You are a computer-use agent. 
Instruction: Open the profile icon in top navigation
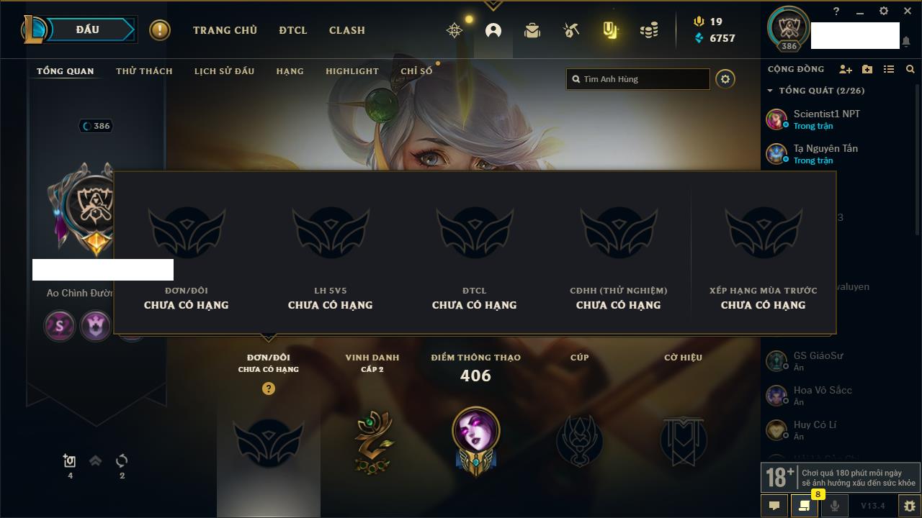(x=493, y=30)
